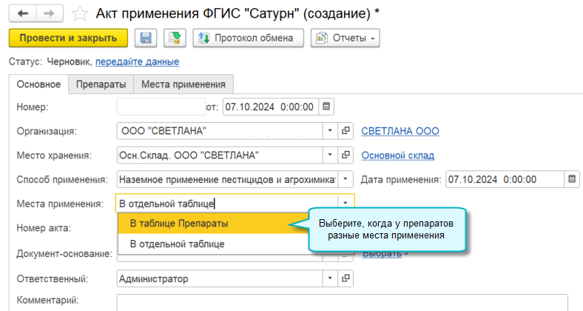Switch to the Места применения tab

tap(185, 84)
